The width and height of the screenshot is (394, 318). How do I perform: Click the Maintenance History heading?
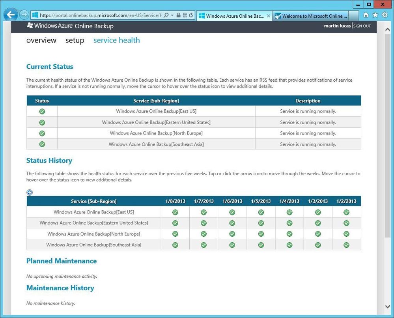[x=60, y=288]
